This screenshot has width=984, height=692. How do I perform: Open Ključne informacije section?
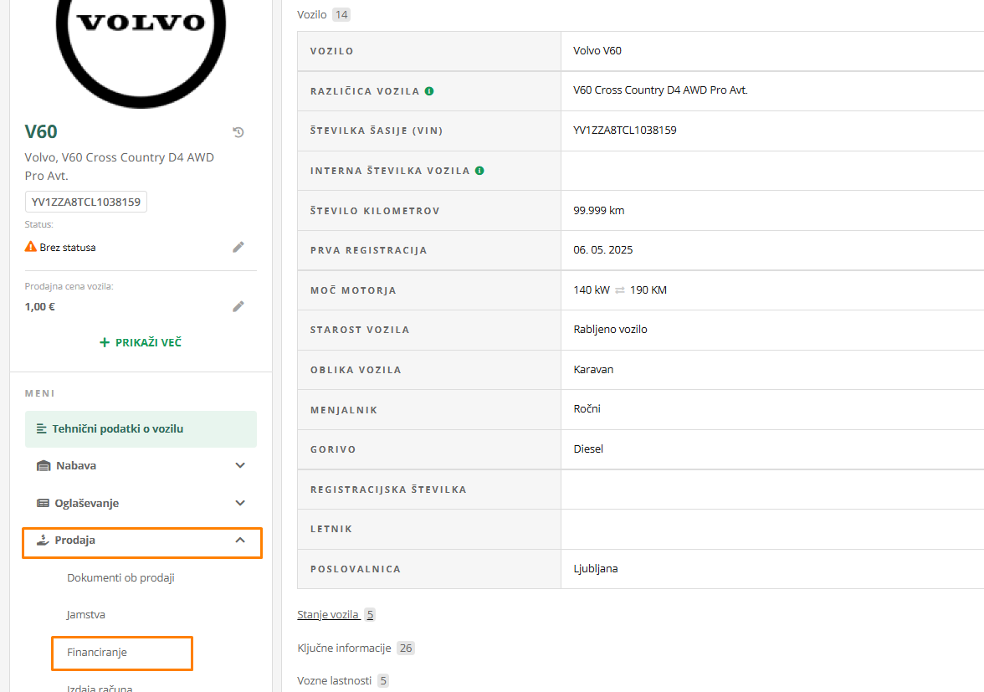coord(344,648)
